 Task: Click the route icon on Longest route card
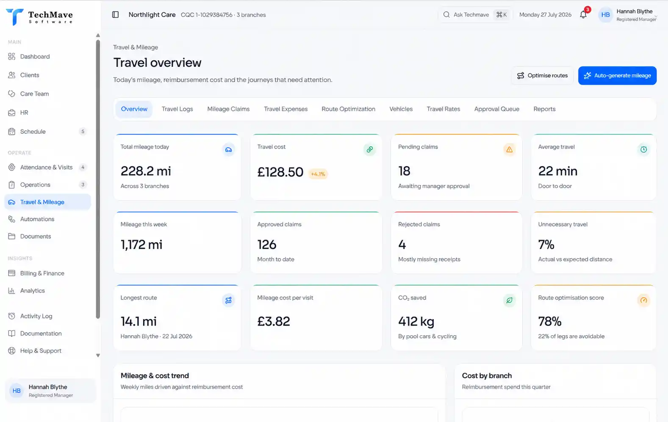coord(228,300)
